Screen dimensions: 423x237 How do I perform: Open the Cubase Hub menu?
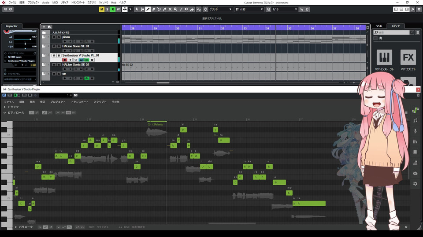click(x=114, y=3)
